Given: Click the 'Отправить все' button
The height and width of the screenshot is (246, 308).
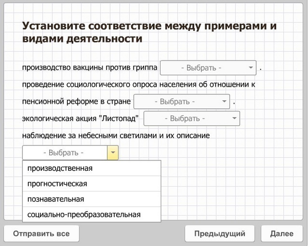Looking at the screenshot, I should click(x=42, y=234).
